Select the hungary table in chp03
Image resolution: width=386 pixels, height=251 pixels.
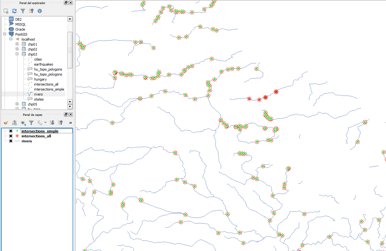point(40,79)
